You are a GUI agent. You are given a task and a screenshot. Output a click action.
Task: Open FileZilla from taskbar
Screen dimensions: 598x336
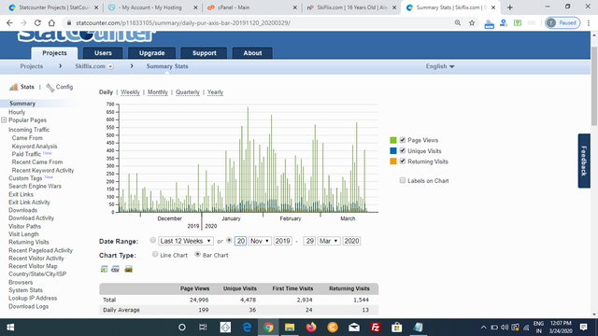[x=376, y=328]
